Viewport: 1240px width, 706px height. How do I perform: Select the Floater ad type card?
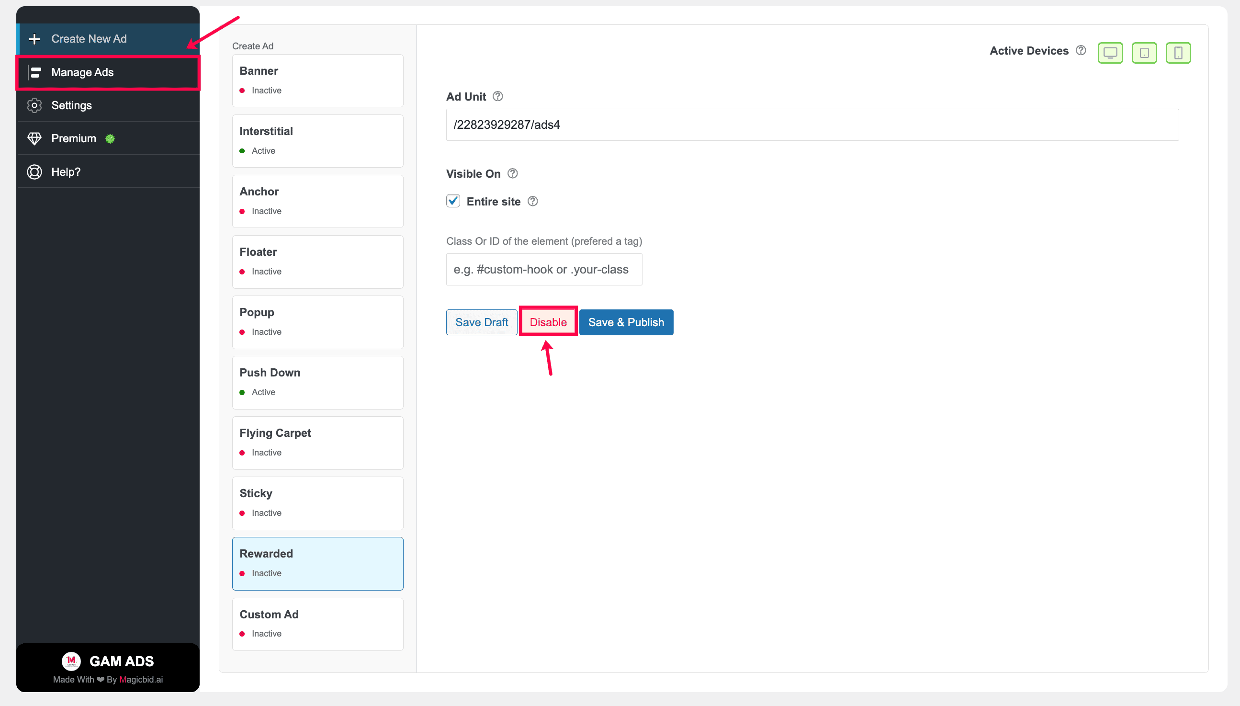pos(317,262)
